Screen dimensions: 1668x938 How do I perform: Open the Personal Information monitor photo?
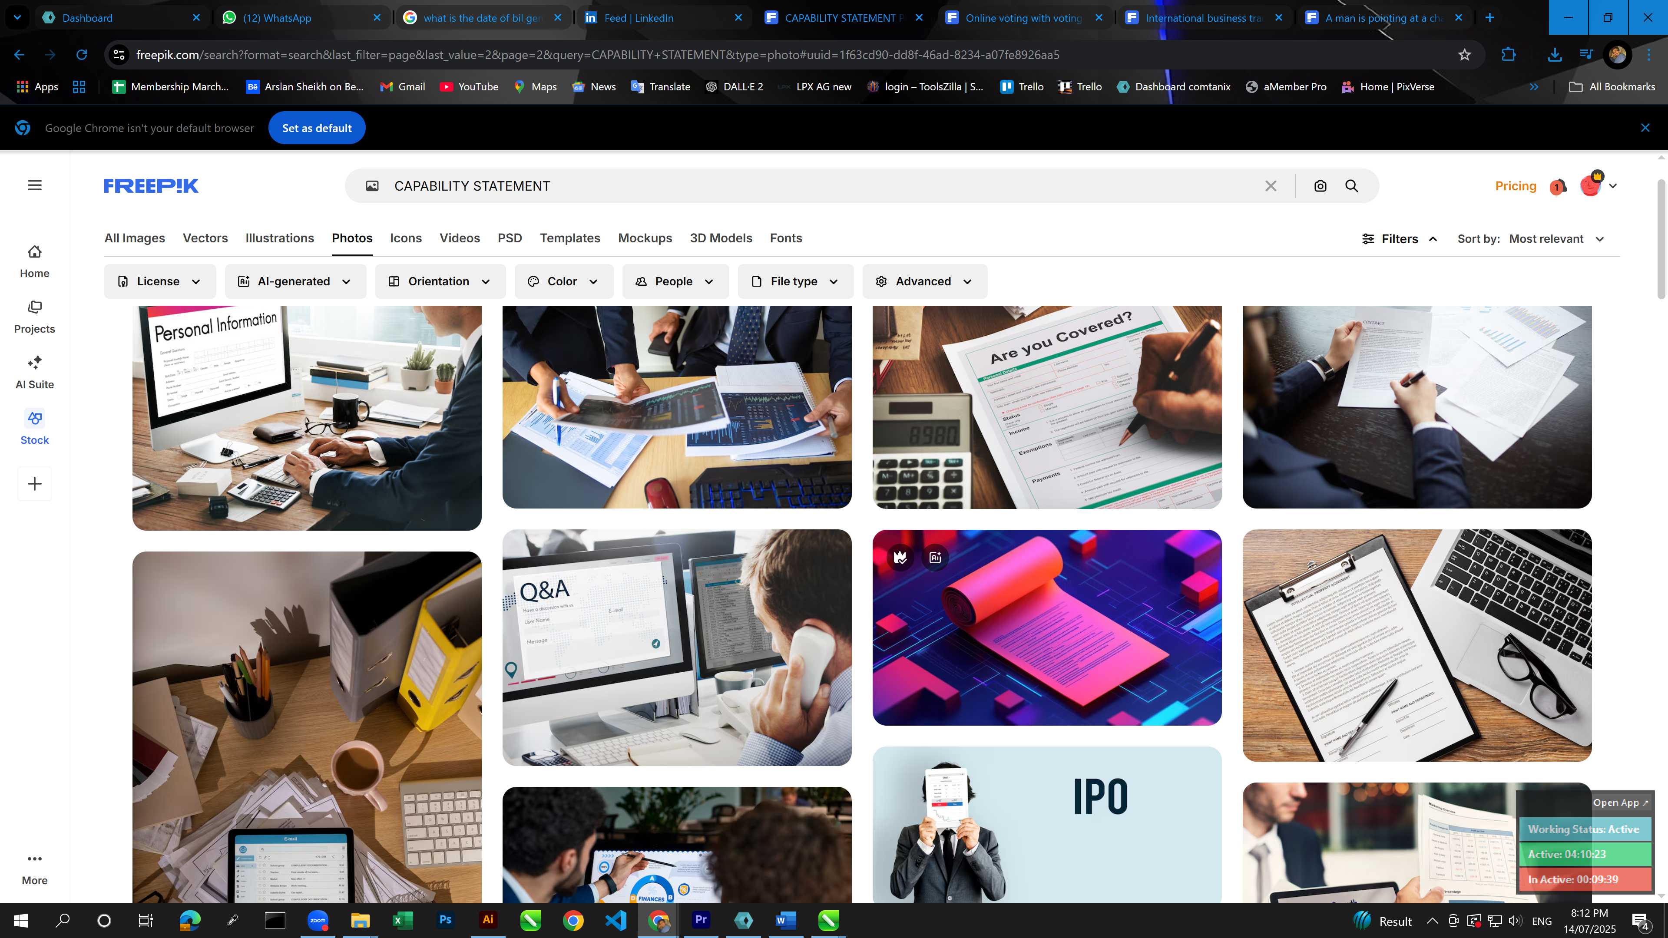tap(307, 418)
